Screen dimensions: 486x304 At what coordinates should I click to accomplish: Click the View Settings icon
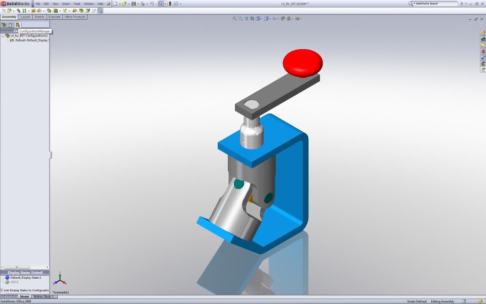pos(297,19)
